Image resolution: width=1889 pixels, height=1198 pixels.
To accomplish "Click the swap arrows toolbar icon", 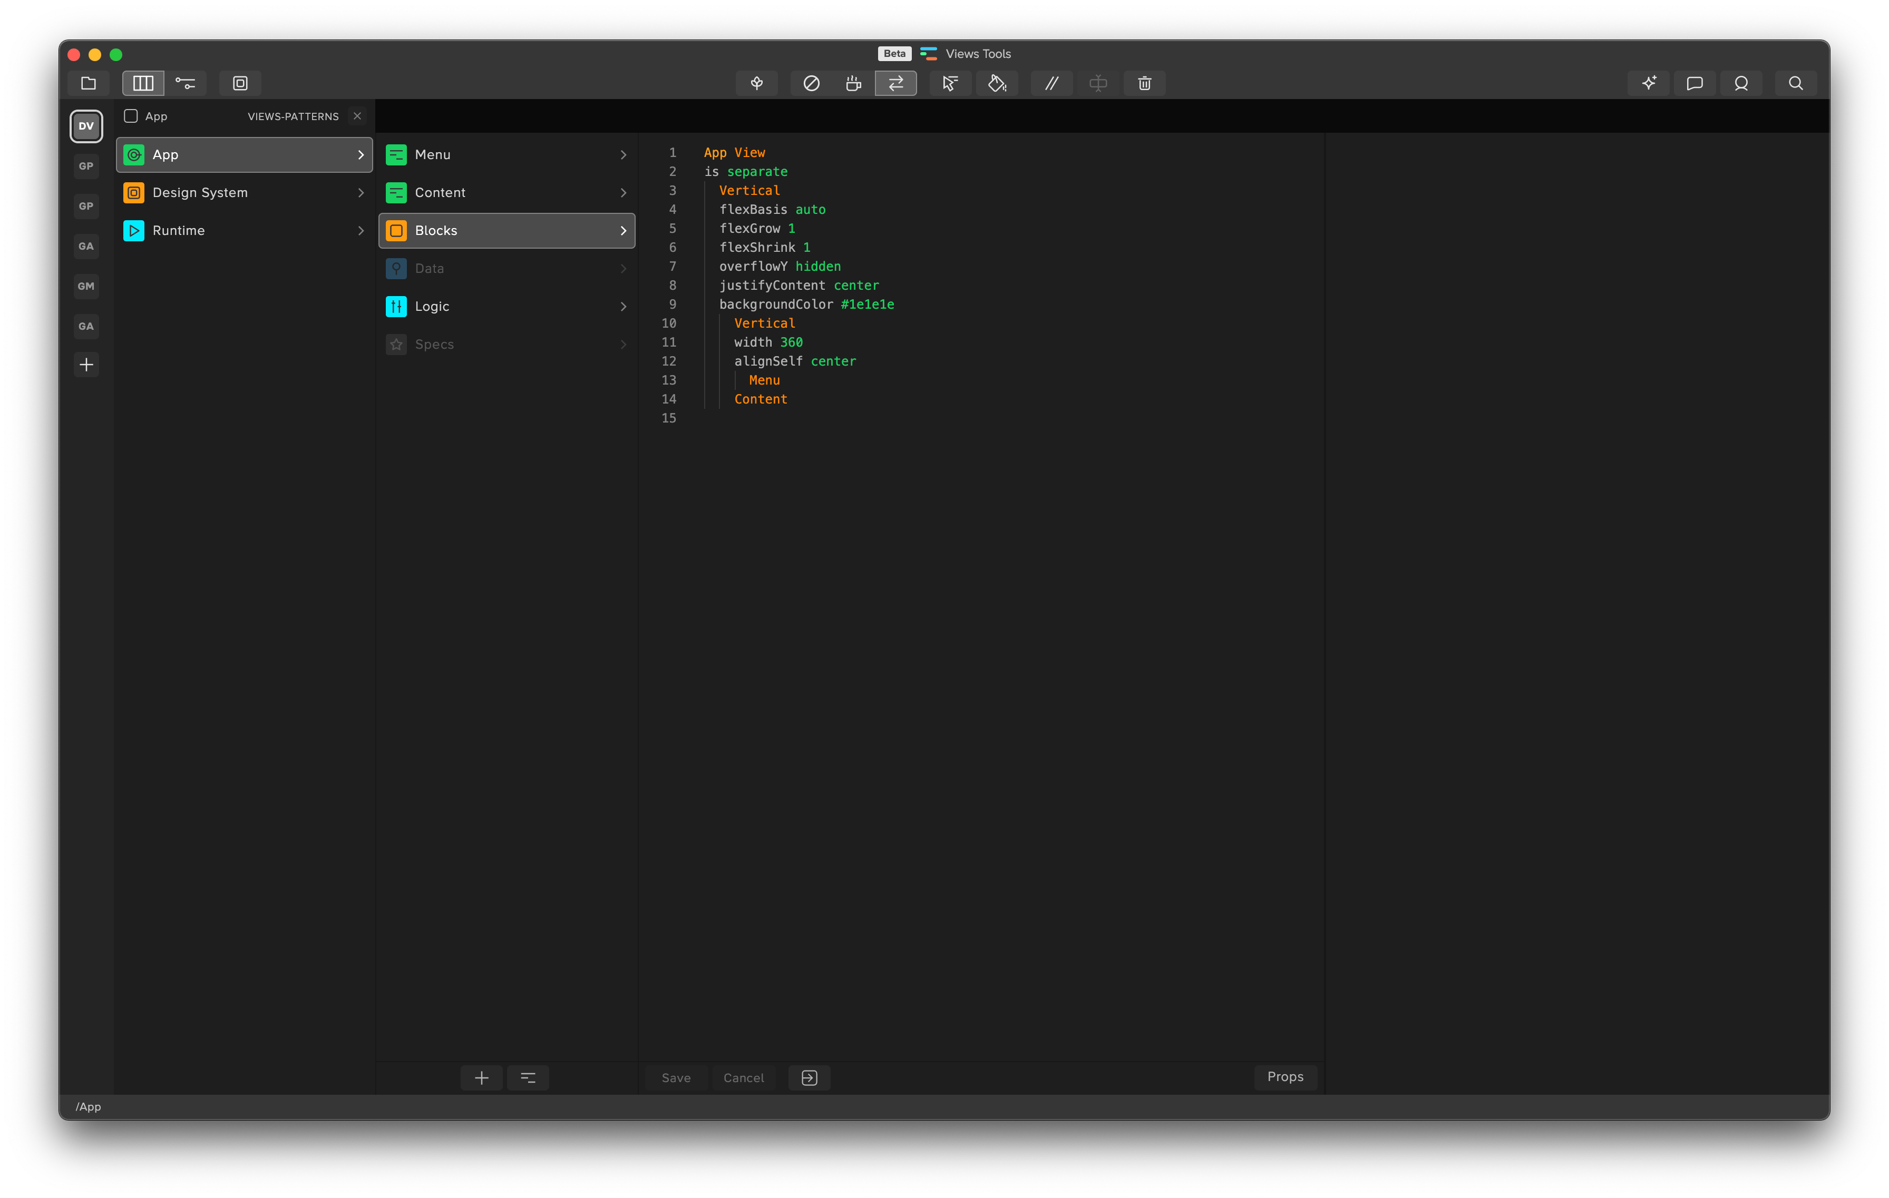I will click(896, 83).
